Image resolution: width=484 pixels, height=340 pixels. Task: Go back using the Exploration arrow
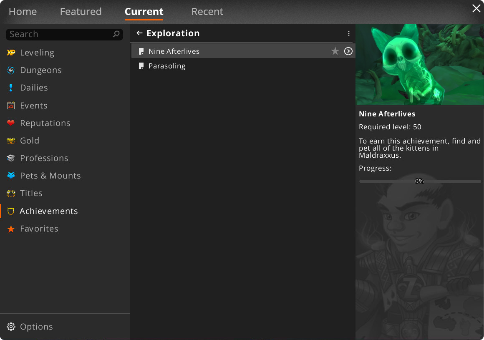tap(139, 33)
